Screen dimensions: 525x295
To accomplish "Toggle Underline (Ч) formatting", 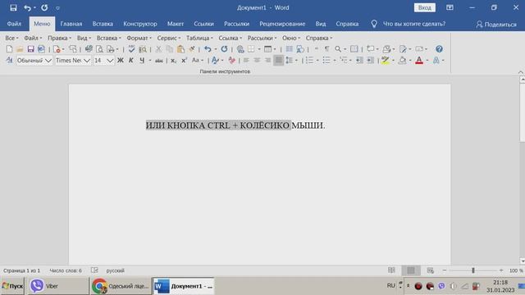I will point(142,61).
